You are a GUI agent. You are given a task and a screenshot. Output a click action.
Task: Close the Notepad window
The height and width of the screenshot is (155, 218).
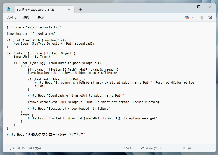(210, 7)
